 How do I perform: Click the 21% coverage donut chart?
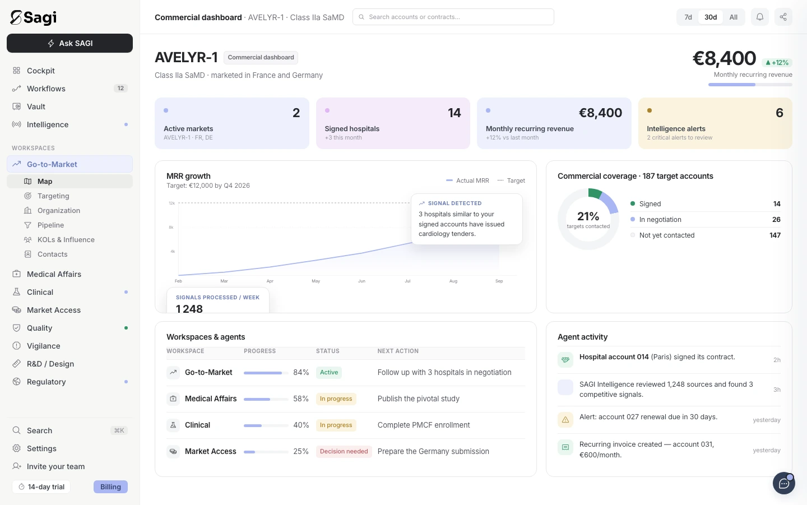[588, 219]
